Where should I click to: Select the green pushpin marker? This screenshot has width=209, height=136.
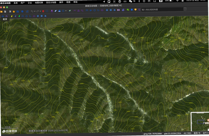(19, 16)
